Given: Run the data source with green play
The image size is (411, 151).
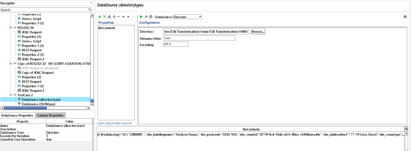Looking at the screenshot, I should (x=141, y=17).
